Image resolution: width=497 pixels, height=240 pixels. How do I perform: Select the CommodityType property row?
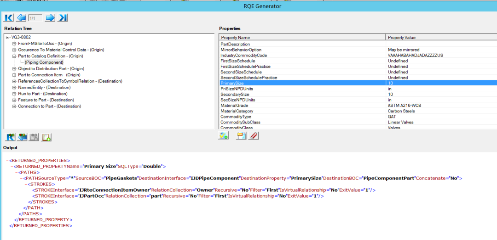358,117
